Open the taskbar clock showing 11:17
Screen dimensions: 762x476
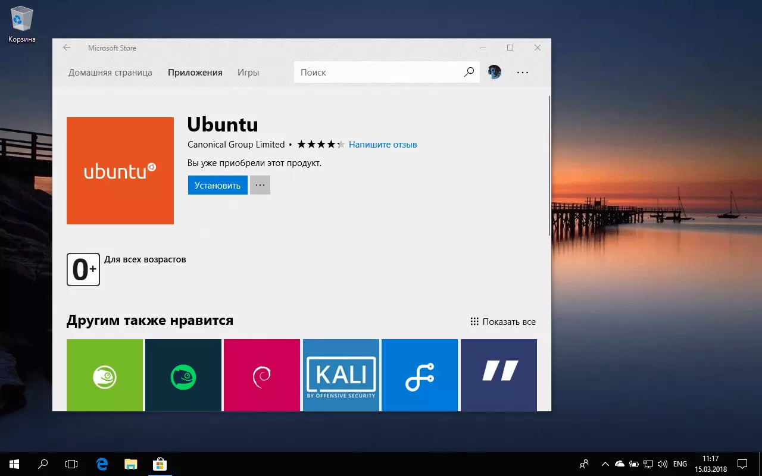click(711, 464)
